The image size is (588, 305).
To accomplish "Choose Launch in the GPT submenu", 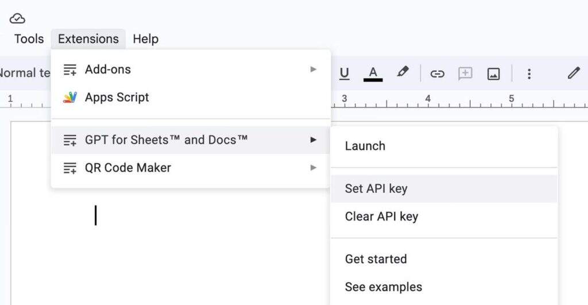I will click(365, 146).
